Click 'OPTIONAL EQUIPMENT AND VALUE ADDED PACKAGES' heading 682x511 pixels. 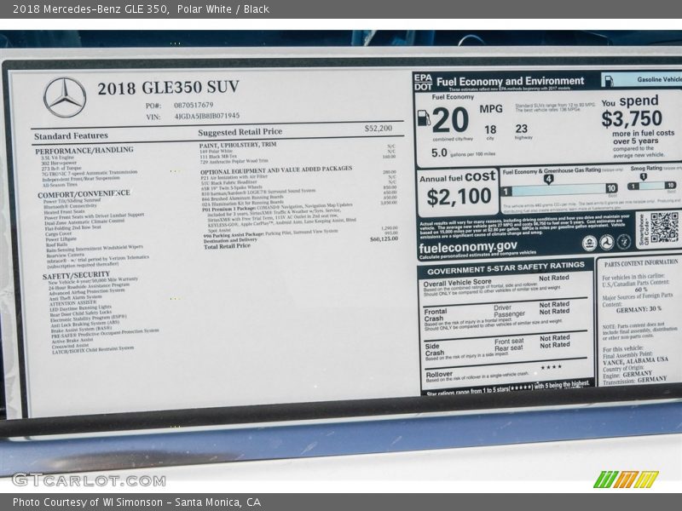coord(276,169)
